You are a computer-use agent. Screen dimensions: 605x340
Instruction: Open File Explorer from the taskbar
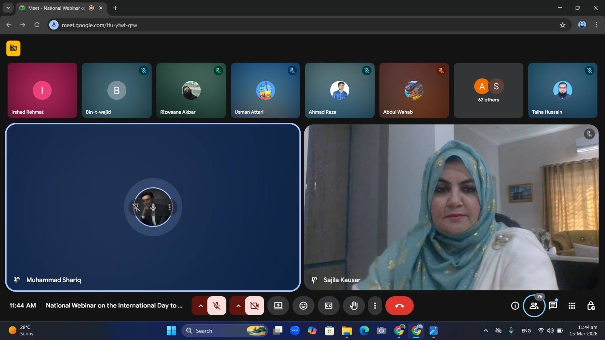coord(347,331)
